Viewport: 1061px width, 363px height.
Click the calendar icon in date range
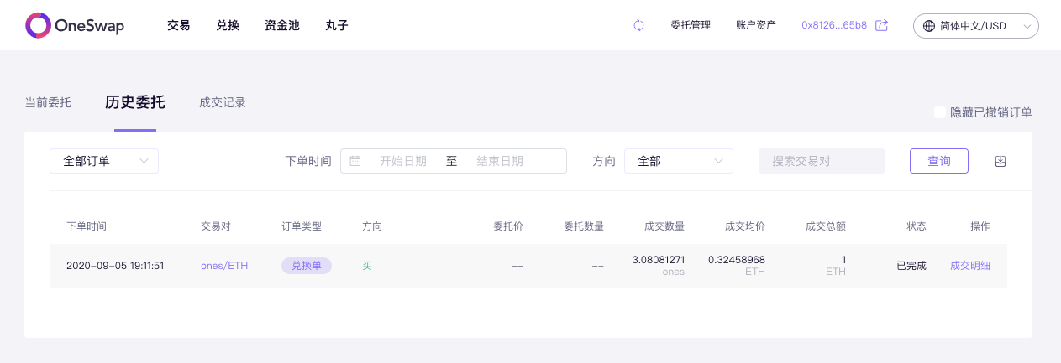(x=355, y=161)
